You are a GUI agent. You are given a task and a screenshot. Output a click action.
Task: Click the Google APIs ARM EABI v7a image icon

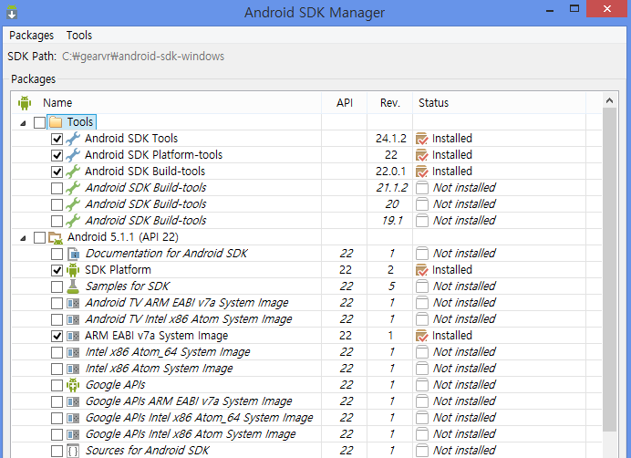point(73,401)
